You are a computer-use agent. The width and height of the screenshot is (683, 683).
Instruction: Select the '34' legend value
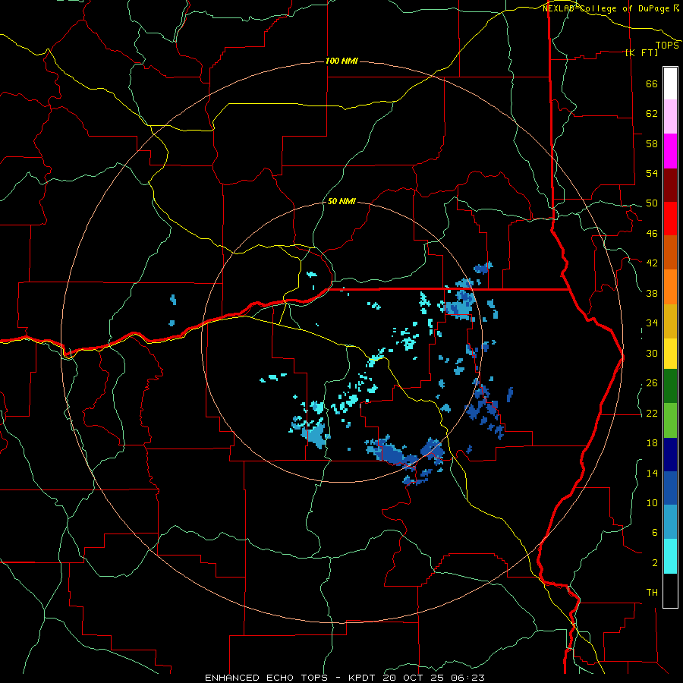pyautogui.click(x=652, y=323)
